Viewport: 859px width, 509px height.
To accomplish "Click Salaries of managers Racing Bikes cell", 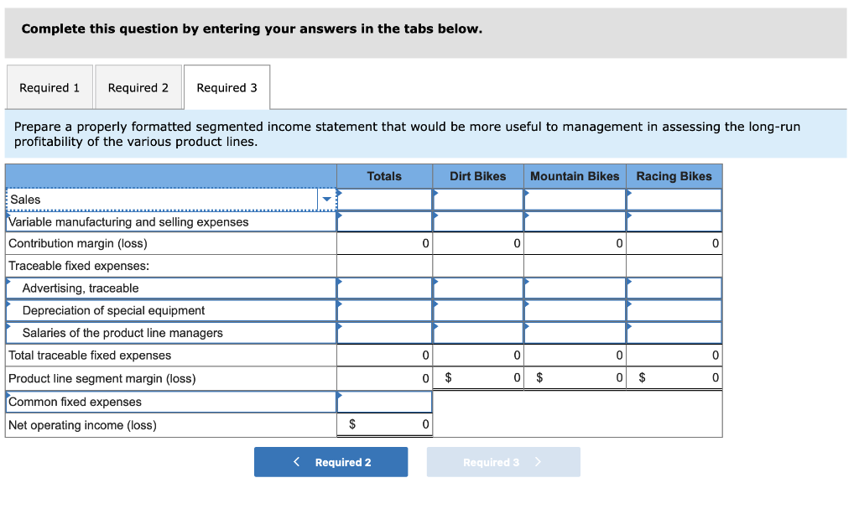I will point(674,333).
